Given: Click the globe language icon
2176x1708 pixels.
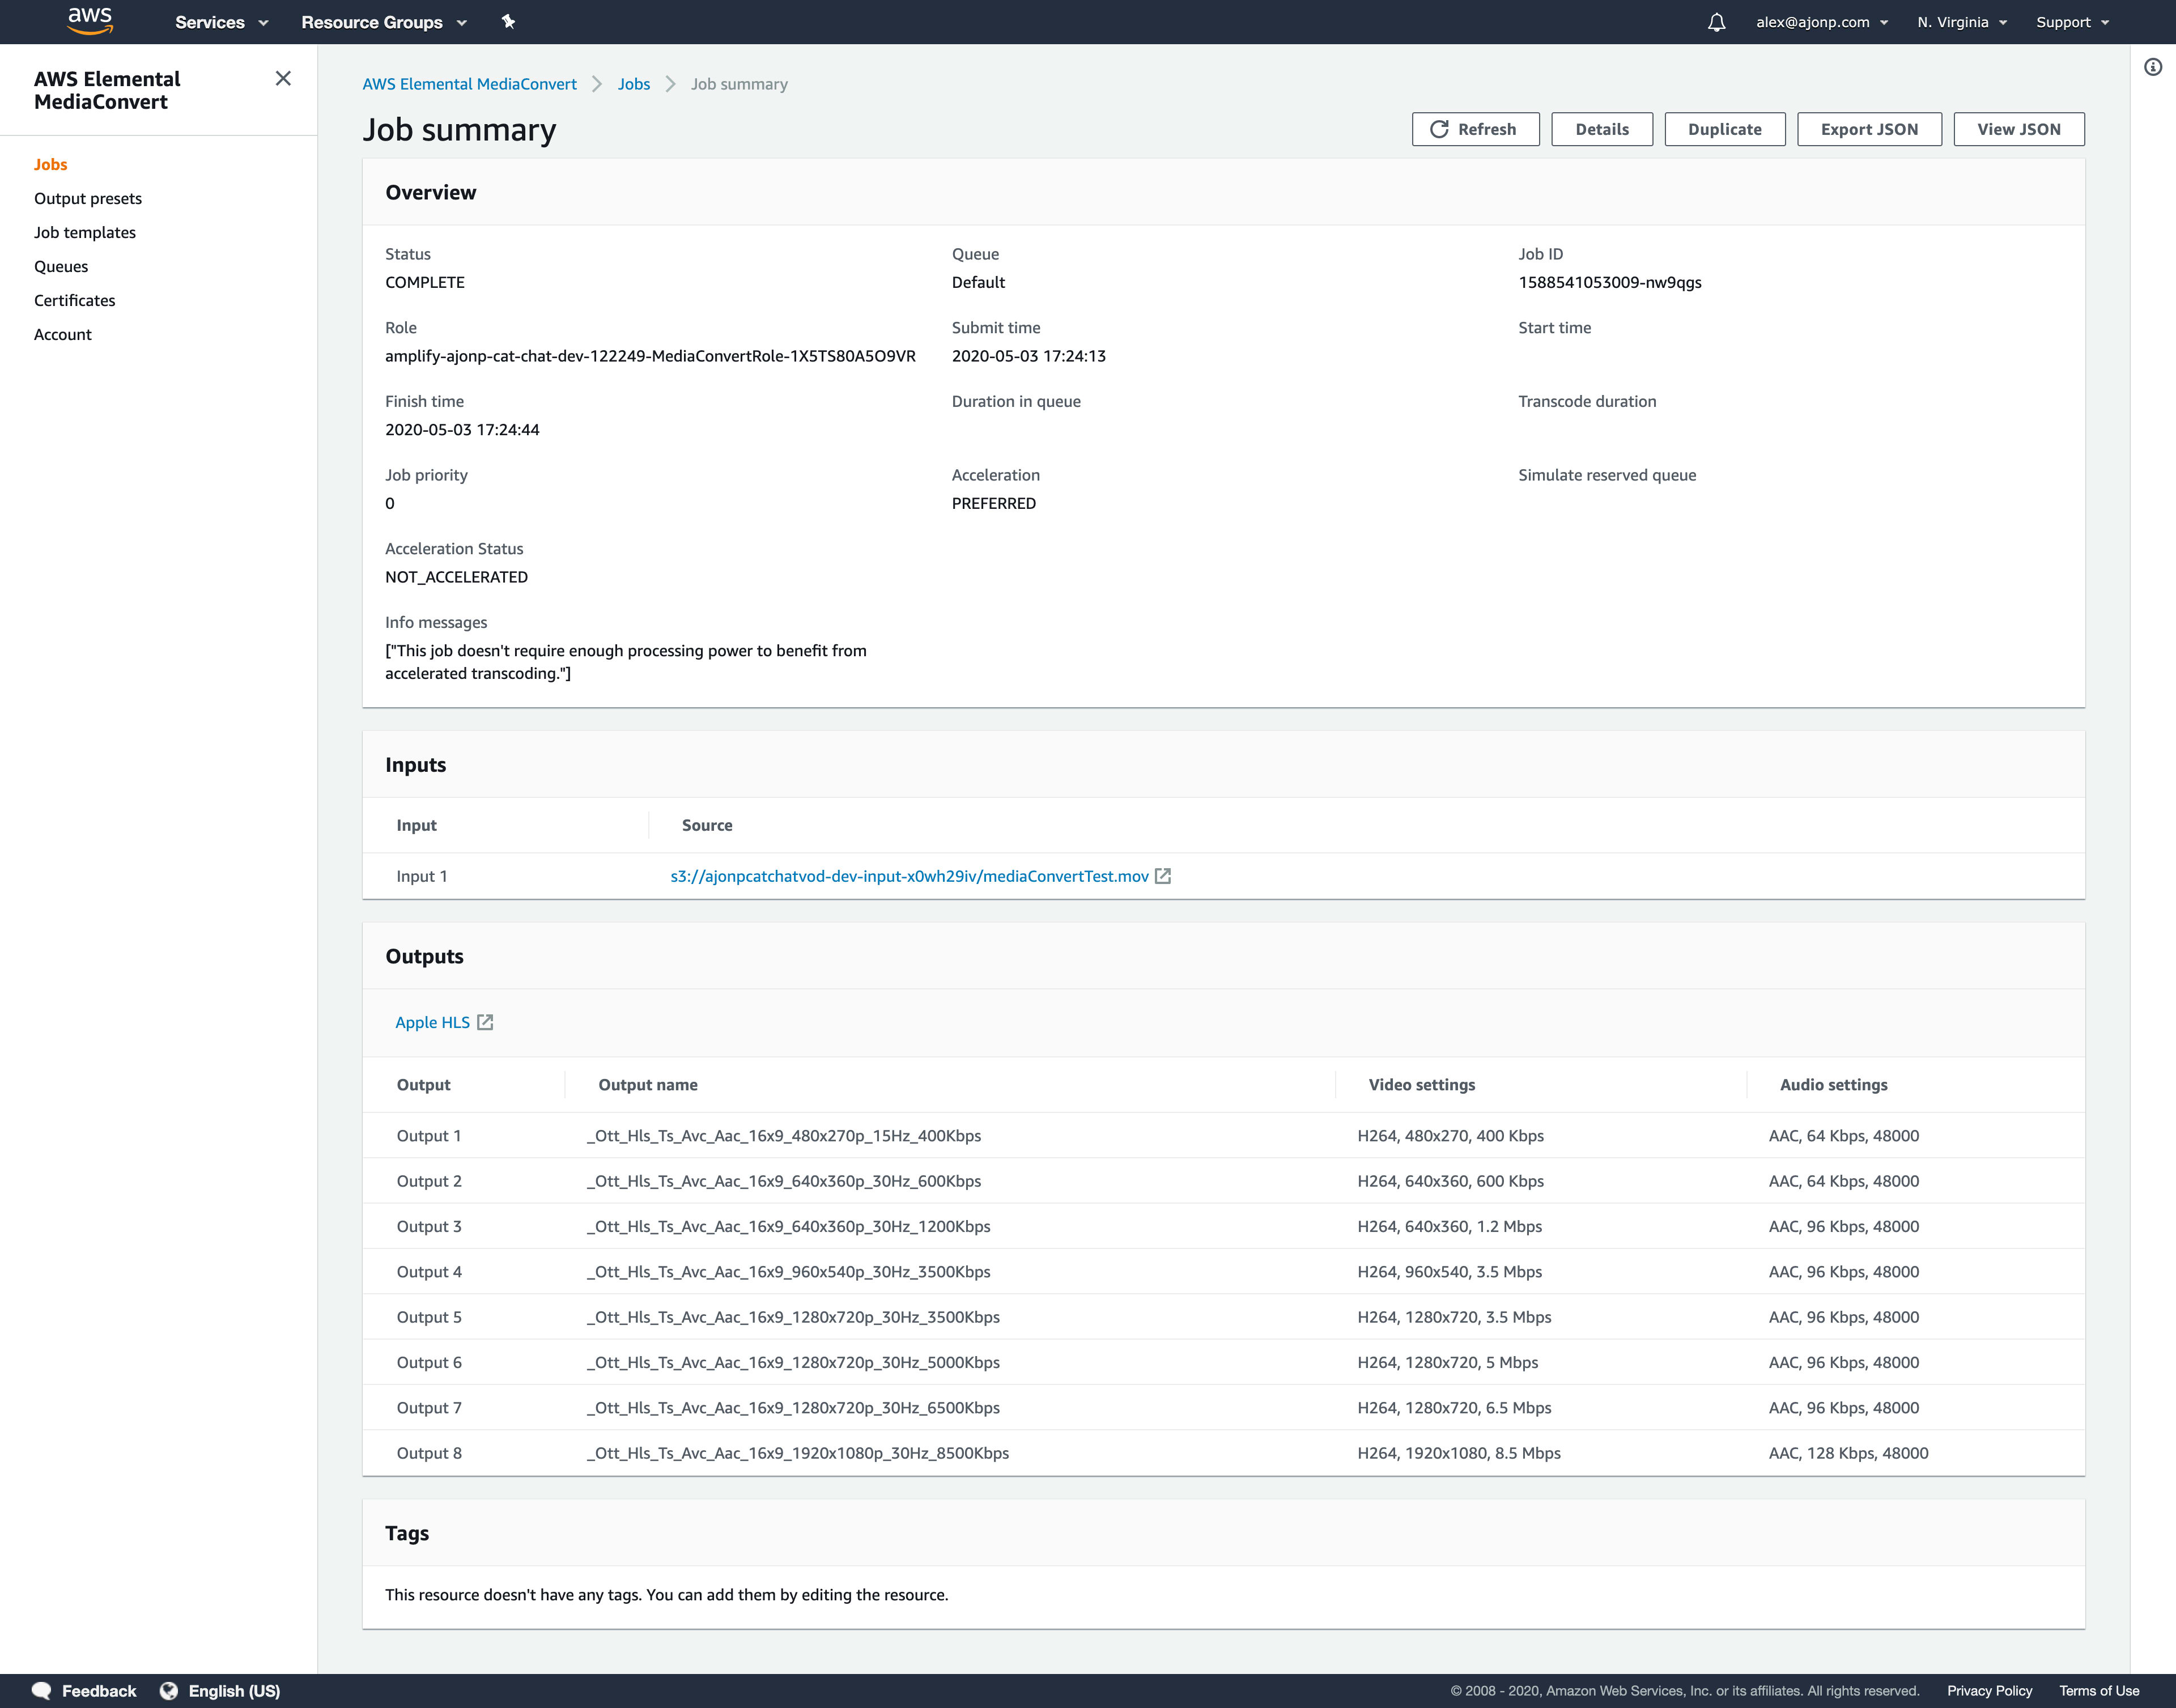Looking at the screenshot, I should tap(169, 1690).
